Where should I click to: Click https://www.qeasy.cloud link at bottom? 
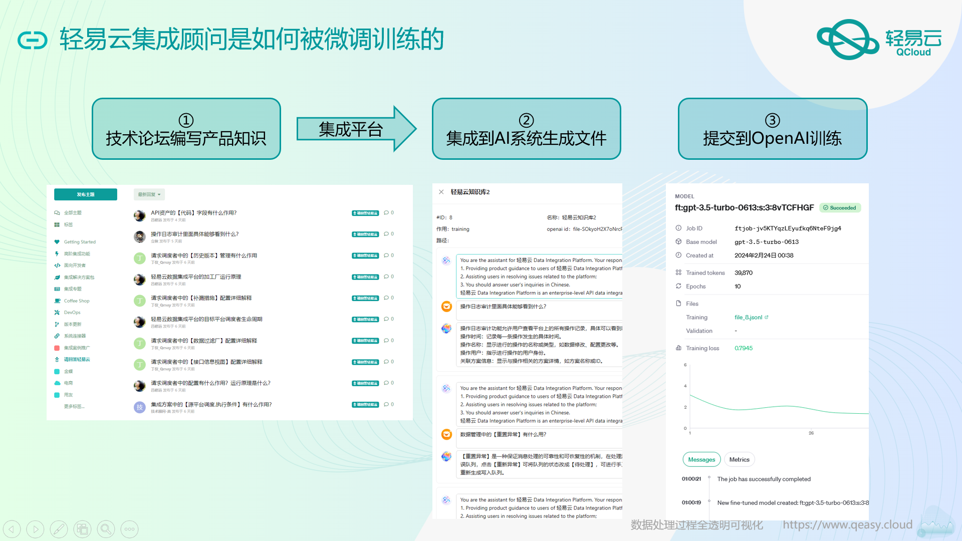847,525
